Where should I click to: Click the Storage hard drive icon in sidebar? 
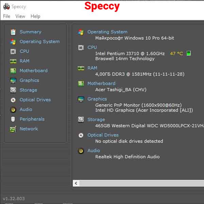click(x=13, y=90)
